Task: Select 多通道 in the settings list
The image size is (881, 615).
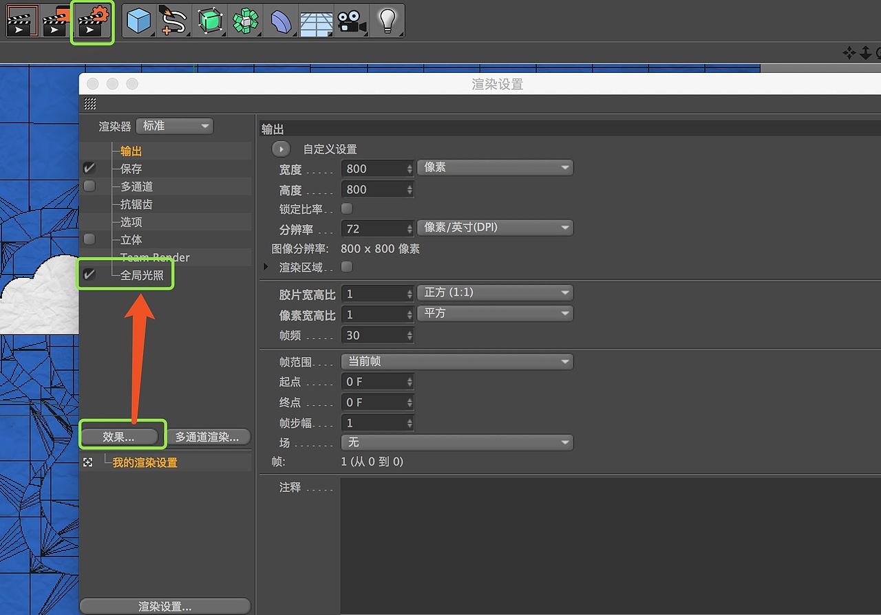Action: click(x=136, y=186)
